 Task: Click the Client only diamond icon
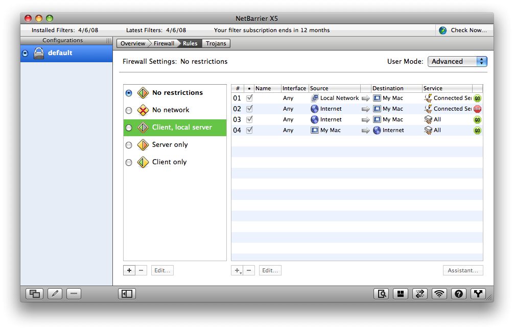tap(143, 162)
